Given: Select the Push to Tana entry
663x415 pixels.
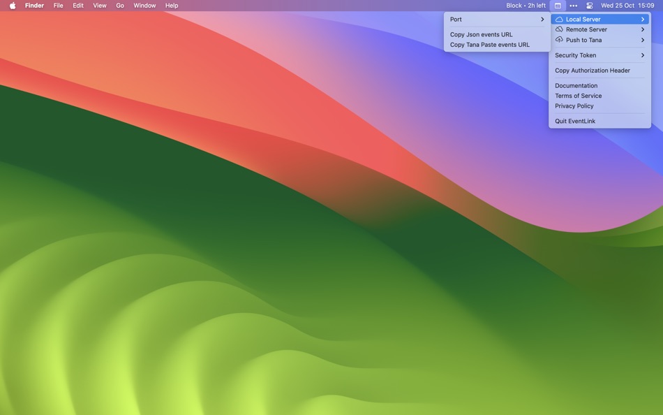Looking at the screenshot, I should [x=599, y=40].
